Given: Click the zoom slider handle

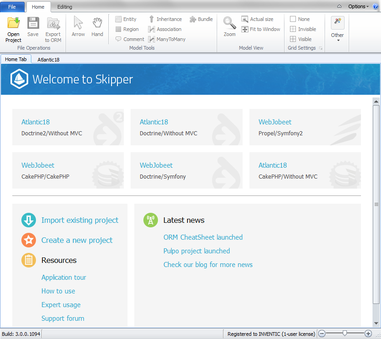Looking at the screenshot, I should [x=345, y=334].
